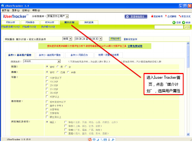The image size is (192, 144).
Task: Click the punctuation icon on IME bar
Action: coord(101,139)
